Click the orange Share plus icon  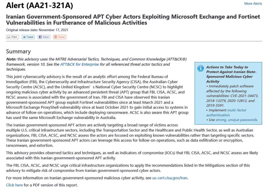[x=56, y=37]
